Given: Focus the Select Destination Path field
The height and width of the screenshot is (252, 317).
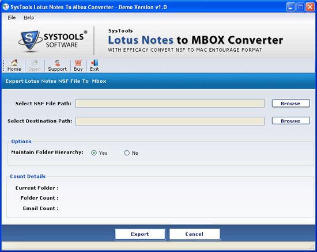Looking at the screenshot, I should (170, 121).
